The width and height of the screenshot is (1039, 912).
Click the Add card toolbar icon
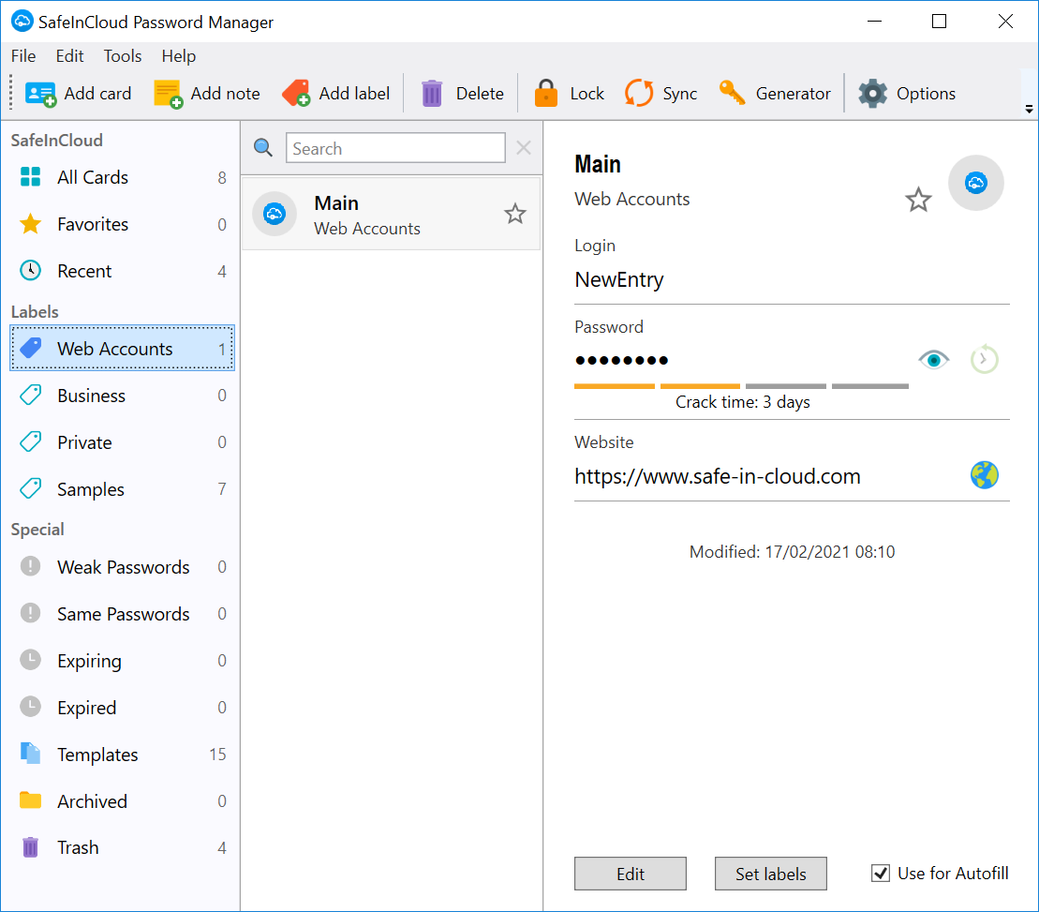[x=39, y=94]
